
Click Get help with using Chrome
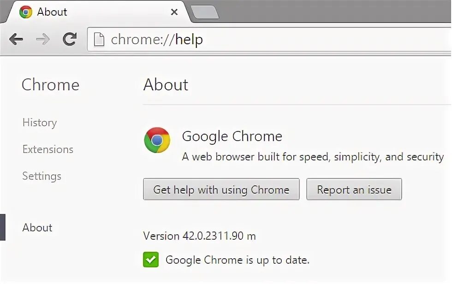[221, 189]
